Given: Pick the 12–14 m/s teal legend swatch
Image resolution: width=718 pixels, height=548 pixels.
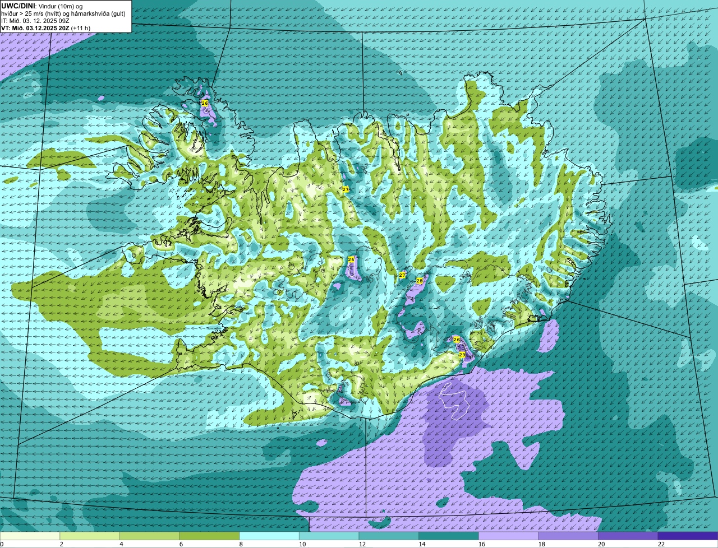Looking at the screenshot, I should coord(389,536).
